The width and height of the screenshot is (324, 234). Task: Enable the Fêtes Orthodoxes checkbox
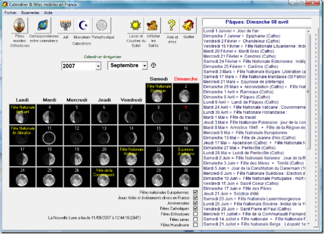point(195,214)
